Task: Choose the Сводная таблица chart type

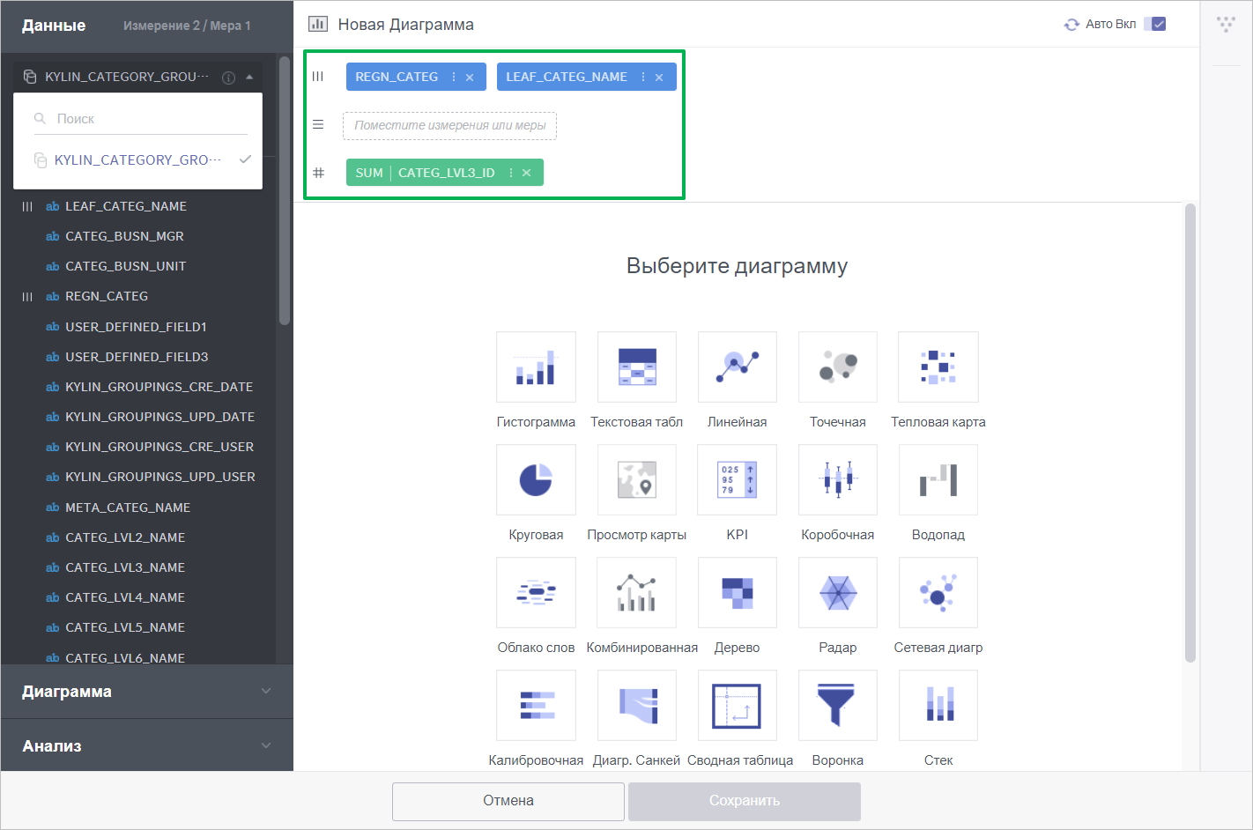Action: click(x=737, y=705)
